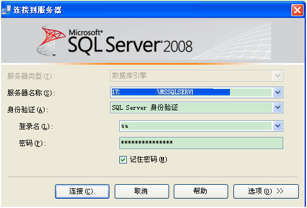Click the 连接 button

point(82,191)
